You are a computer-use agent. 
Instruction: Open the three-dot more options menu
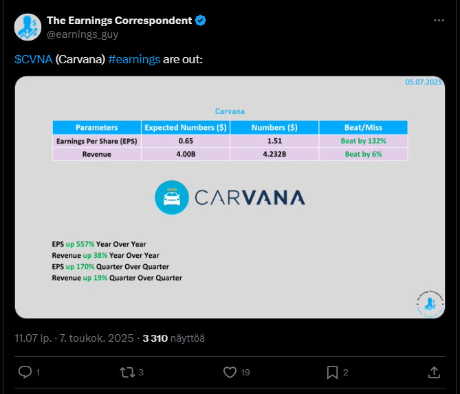439,21
